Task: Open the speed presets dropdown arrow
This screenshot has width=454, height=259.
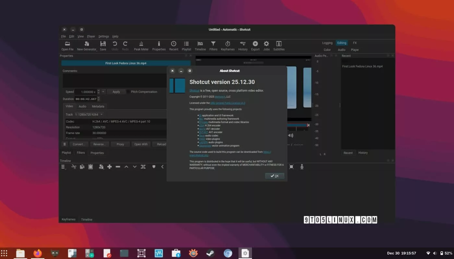Action: [x=103, y=92]
